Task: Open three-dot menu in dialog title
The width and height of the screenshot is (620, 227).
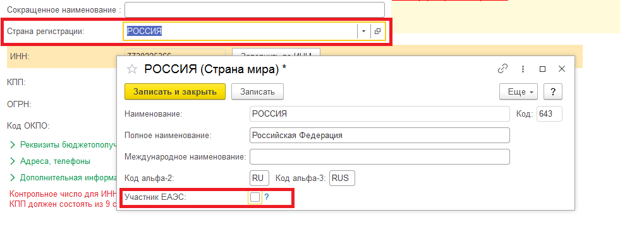Action: (x=523, y=69)
